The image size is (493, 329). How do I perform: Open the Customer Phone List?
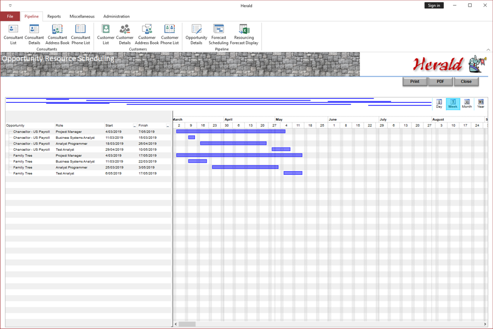click(169, 34)
